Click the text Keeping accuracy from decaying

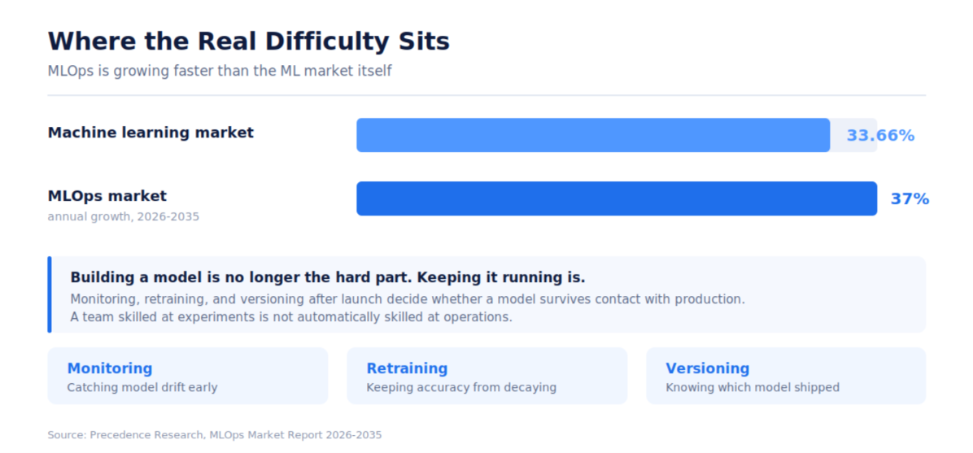point(461,388)
